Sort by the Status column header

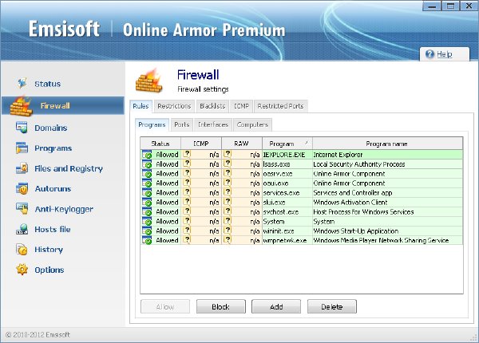(x=160, y=144)
